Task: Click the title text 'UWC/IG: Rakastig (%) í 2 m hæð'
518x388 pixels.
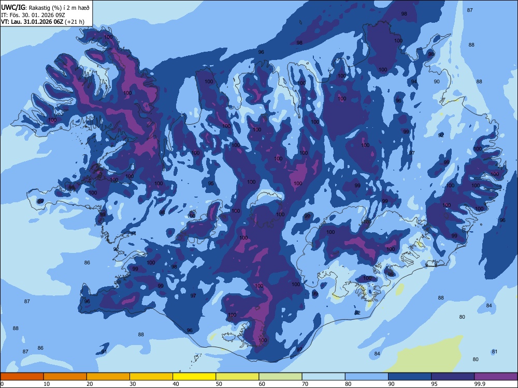Action: (x=45, y=8)
